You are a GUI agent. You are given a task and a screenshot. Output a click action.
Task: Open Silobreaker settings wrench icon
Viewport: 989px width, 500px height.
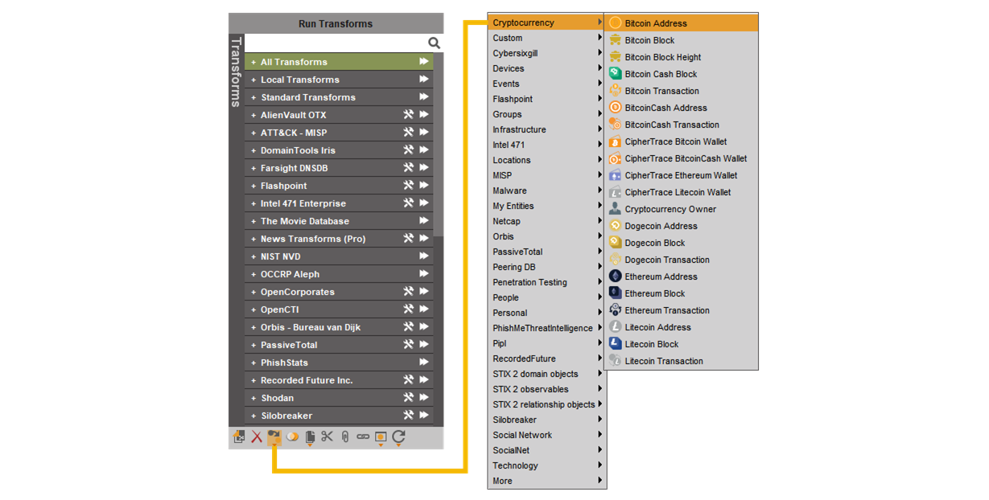click(x=408, y=416)
